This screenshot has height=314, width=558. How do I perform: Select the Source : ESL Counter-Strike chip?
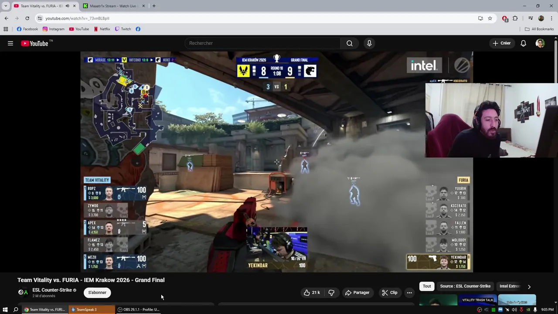(465, 286)
